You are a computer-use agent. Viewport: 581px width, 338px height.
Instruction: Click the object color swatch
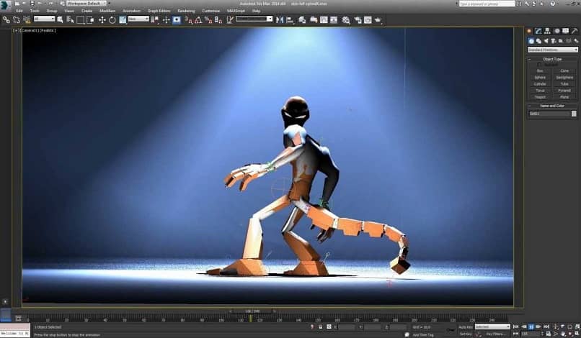click(574, 113)
